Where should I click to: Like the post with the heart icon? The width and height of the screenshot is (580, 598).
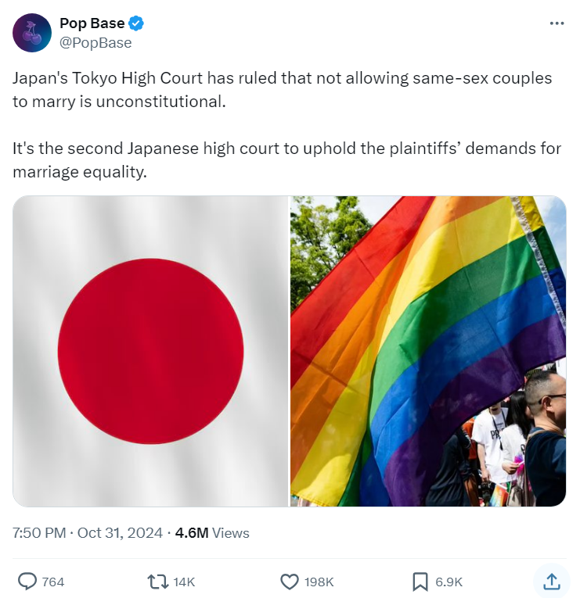point(290,582)
